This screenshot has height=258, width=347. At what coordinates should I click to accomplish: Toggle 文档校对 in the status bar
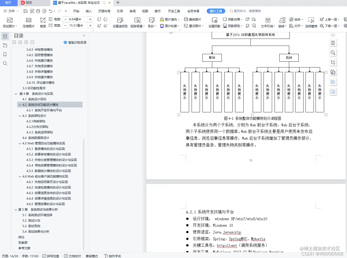click(x=73, y=256)
